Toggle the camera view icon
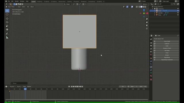Screen dimensions: 184x103 point(147,25)
